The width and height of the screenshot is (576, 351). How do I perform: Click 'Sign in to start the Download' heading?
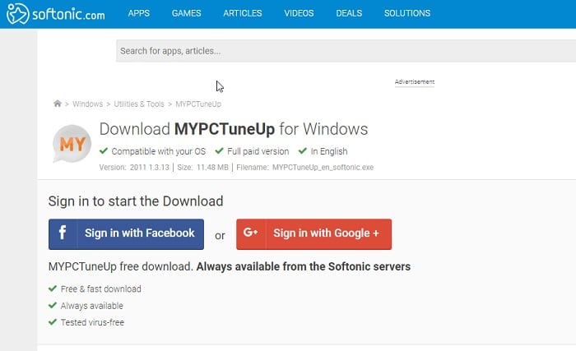pyautogui.click(x=136, y=201)
